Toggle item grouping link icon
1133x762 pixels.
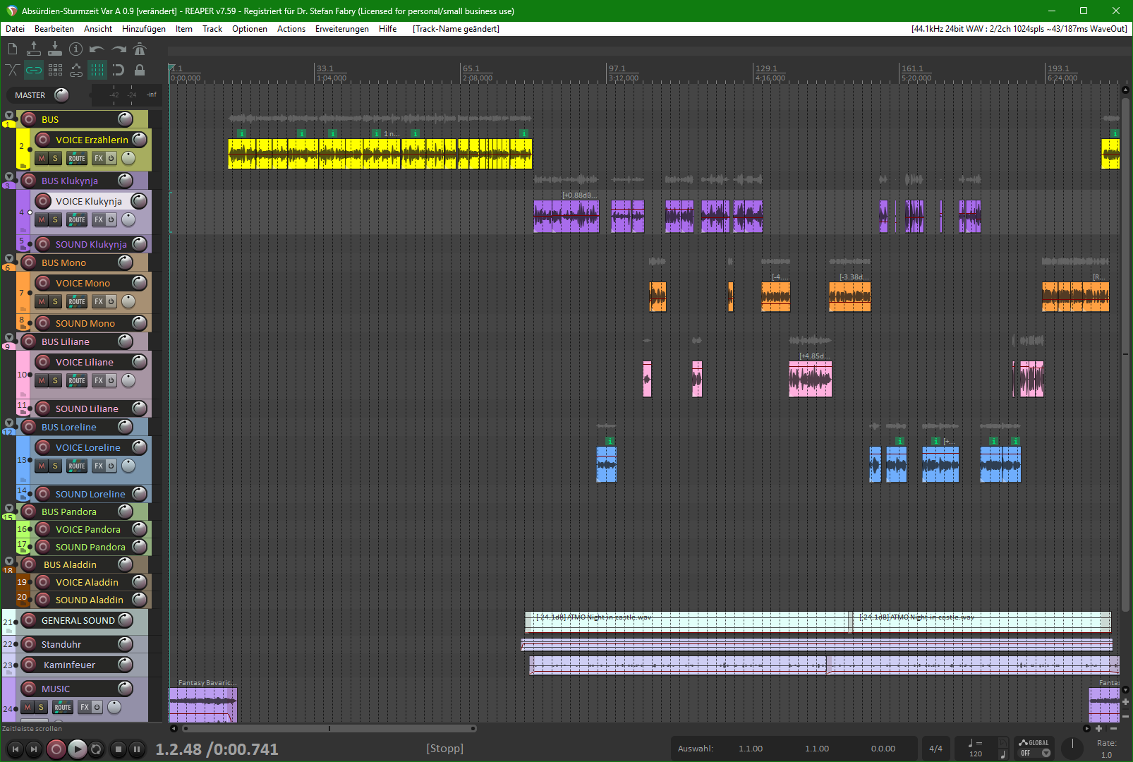tap(34, 70)
